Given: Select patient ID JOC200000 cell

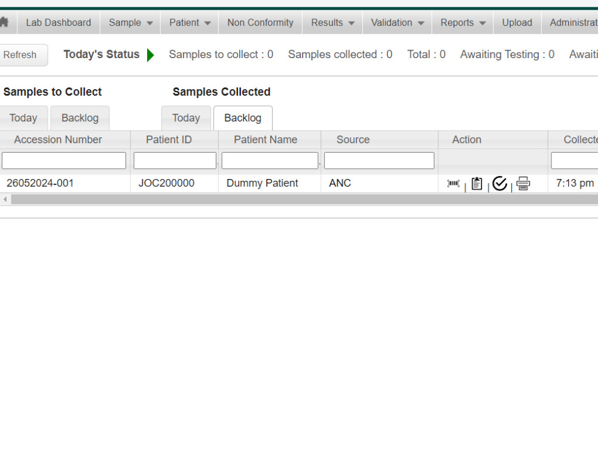Looking at the screenshot, I should point(174,184).
